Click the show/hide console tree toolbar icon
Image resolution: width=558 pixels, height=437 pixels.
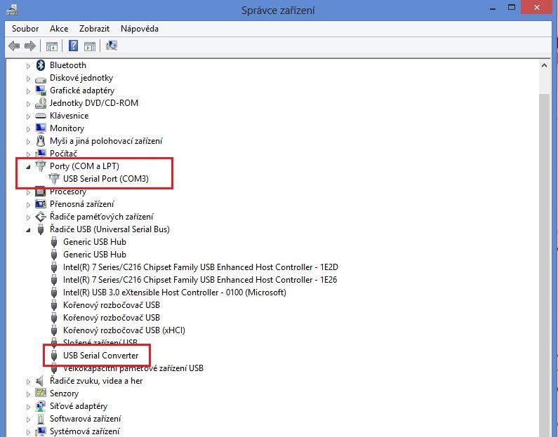[x=51, y=46]
